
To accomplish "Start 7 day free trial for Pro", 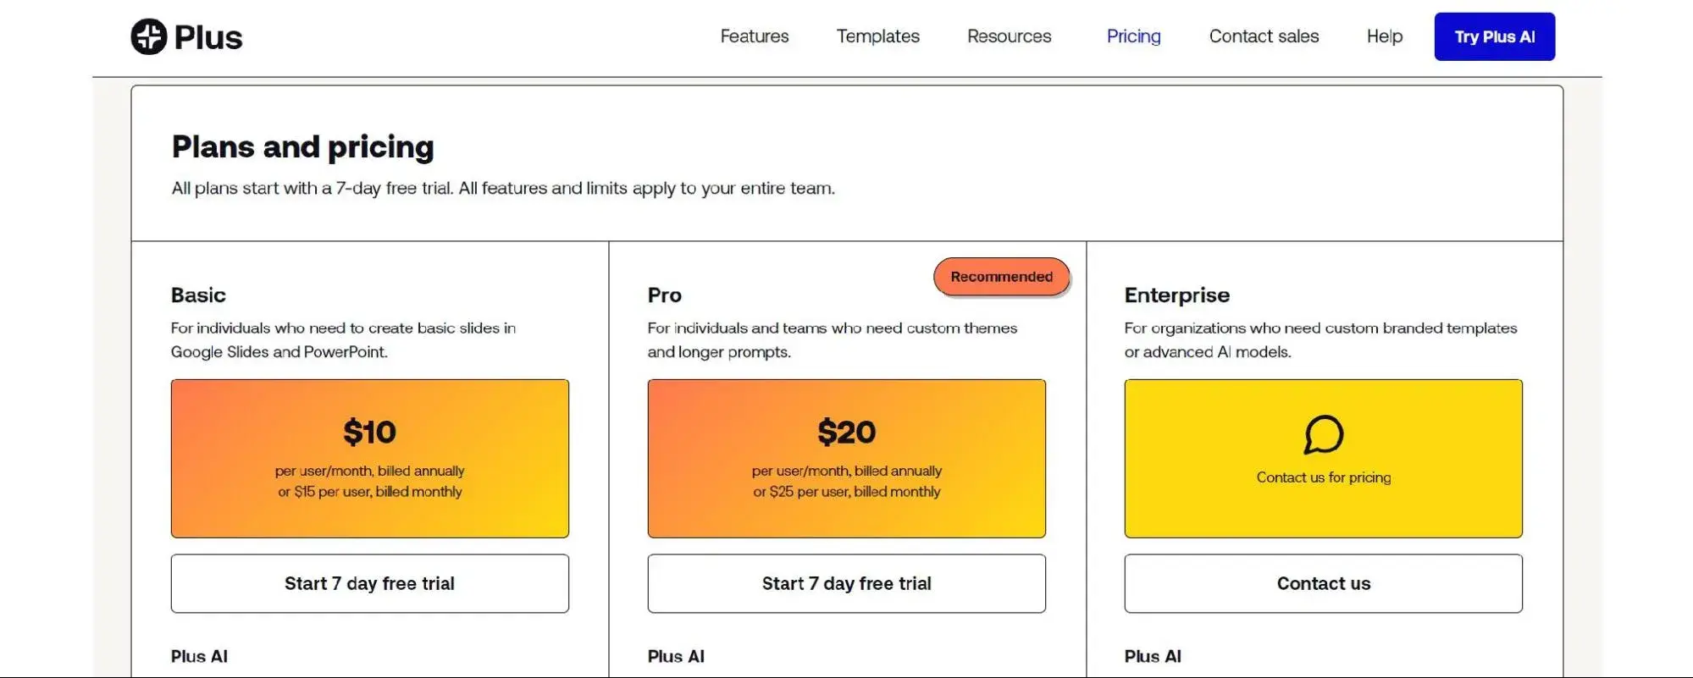I will (846, 583).
